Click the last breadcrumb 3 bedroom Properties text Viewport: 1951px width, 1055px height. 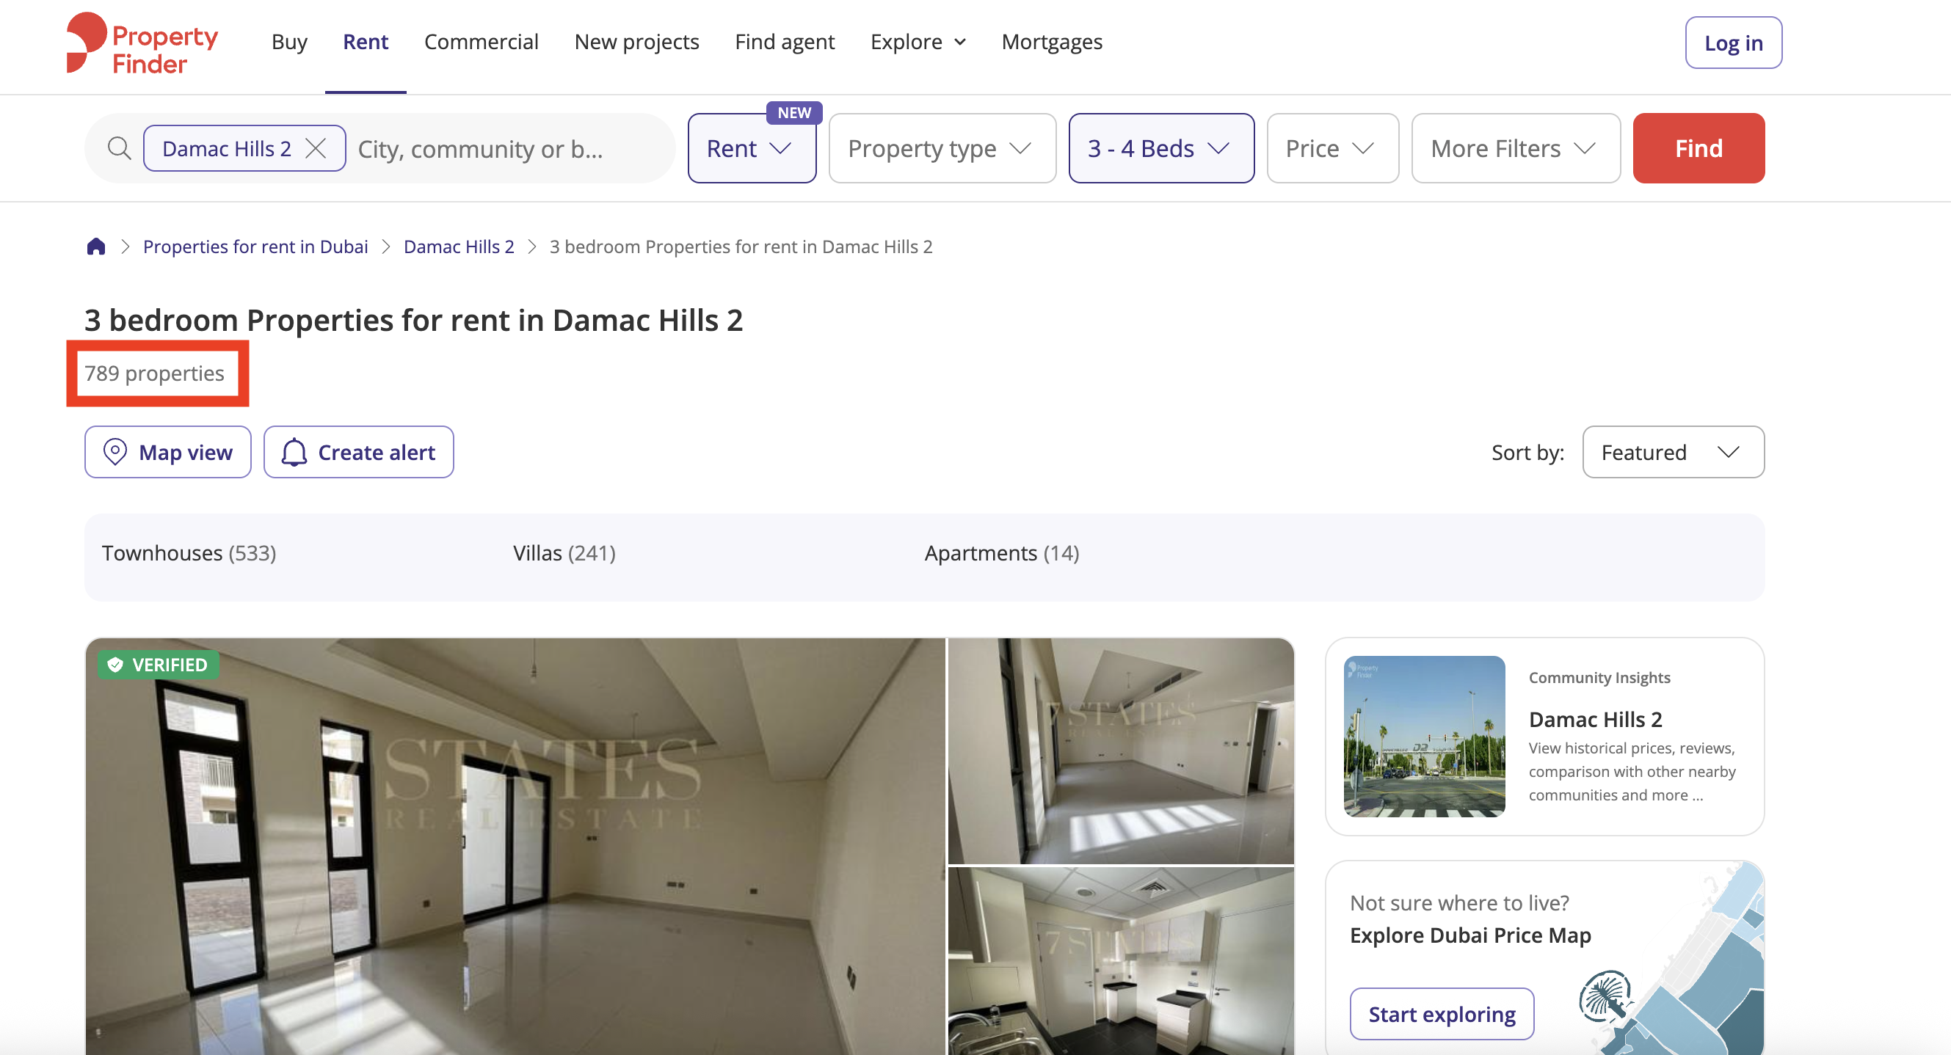(x=741, y=247)
